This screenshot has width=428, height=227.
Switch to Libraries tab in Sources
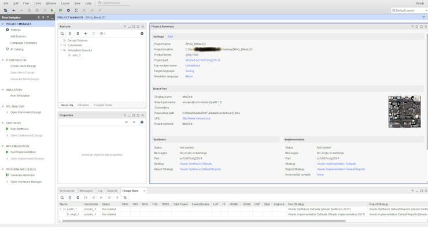pos(83,105)
